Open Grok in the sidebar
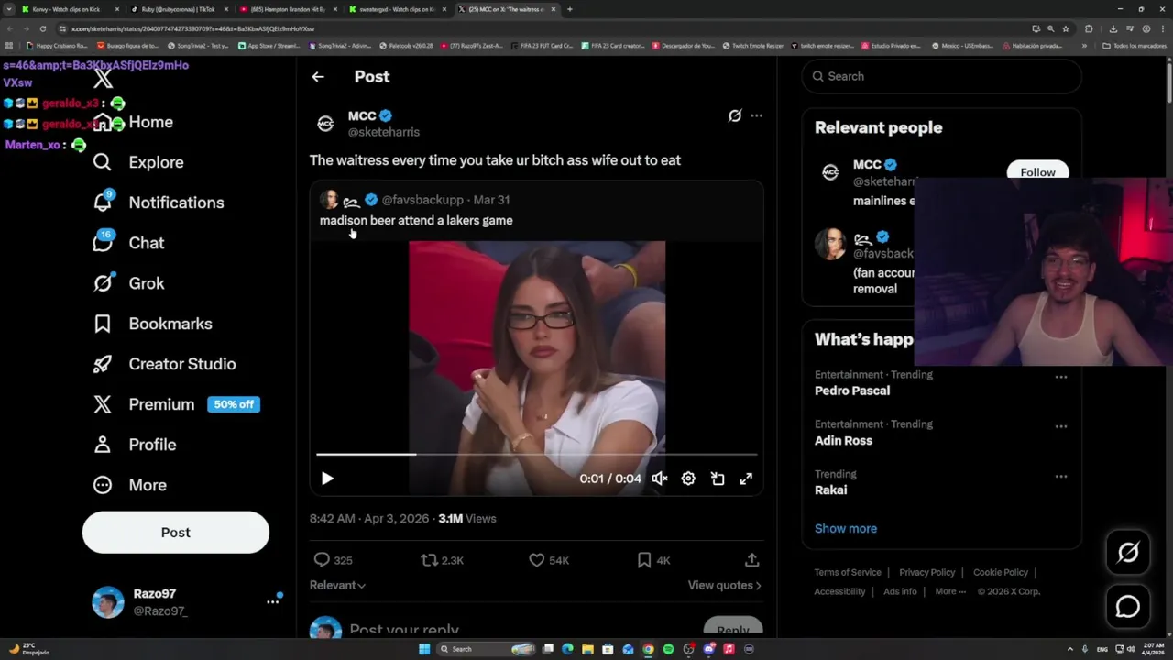 tap(128, 283)
